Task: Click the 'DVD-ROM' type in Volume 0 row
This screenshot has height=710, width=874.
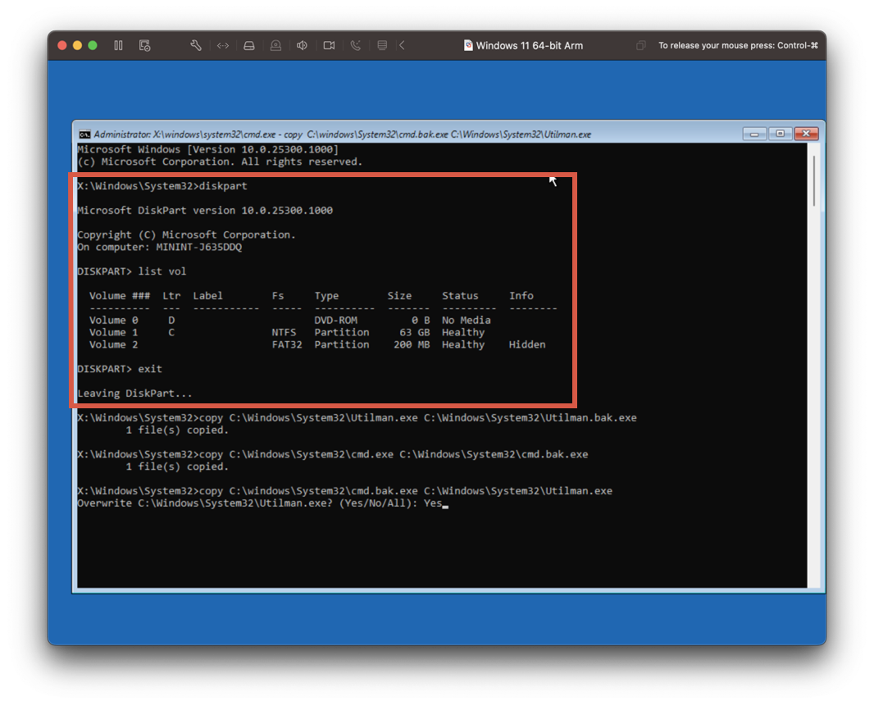Action: (x=335, y=321)
